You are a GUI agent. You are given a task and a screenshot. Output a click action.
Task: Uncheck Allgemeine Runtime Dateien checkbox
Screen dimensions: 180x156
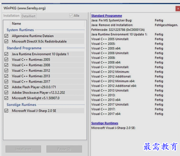tap(6, 36)
